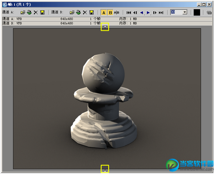Save Channel B using the disk icon

(x=92, y=13)
